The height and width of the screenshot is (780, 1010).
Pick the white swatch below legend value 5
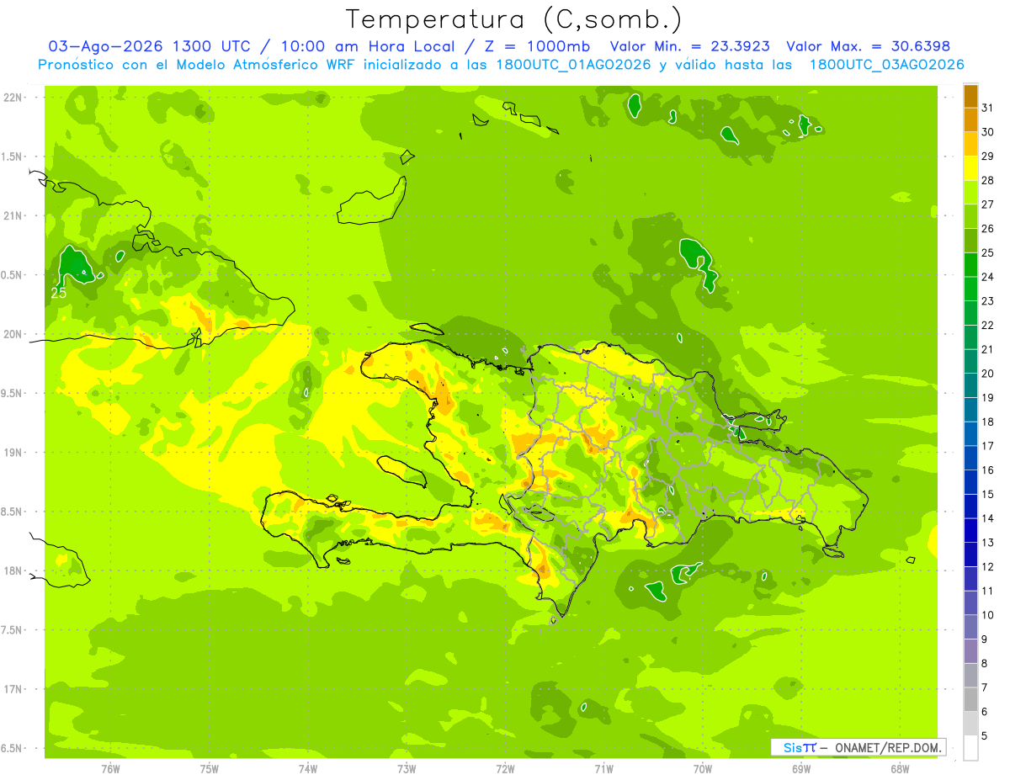[x=970, y=748]
